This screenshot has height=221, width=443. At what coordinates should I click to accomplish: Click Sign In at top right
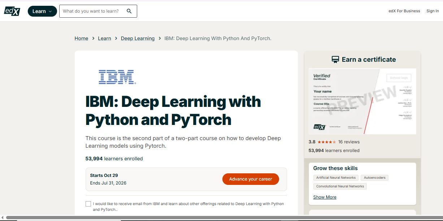(x=432, y=11)
